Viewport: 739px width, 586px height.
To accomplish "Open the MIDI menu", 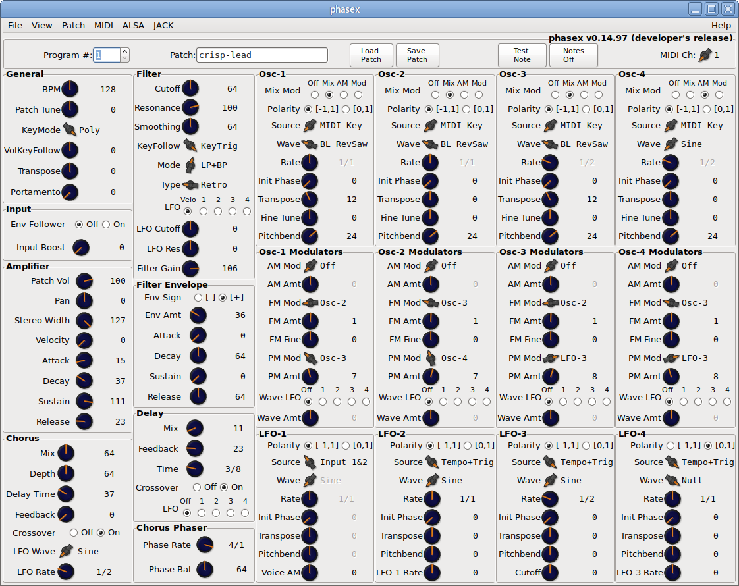I will pyautogui.click(x=103, y=26).
